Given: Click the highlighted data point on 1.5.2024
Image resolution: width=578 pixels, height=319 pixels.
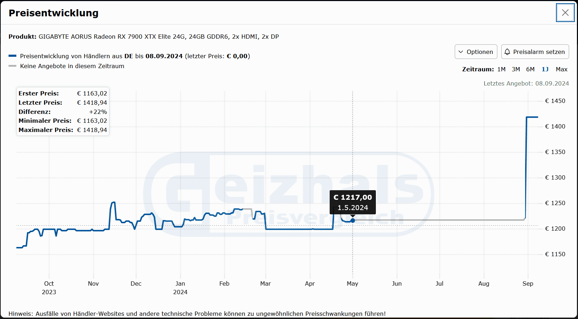Looking at the screenshot, I should (x=352, y=220).
